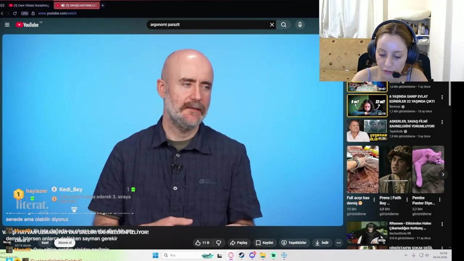Open options for 'HİNDİSTAN'IN SOKAK DEĞİL' video
The width and height of the screenshot is (464, 261).
click(442, 249)
